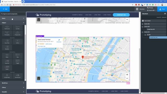Click LINK TWO in the top header

(97, 15)
